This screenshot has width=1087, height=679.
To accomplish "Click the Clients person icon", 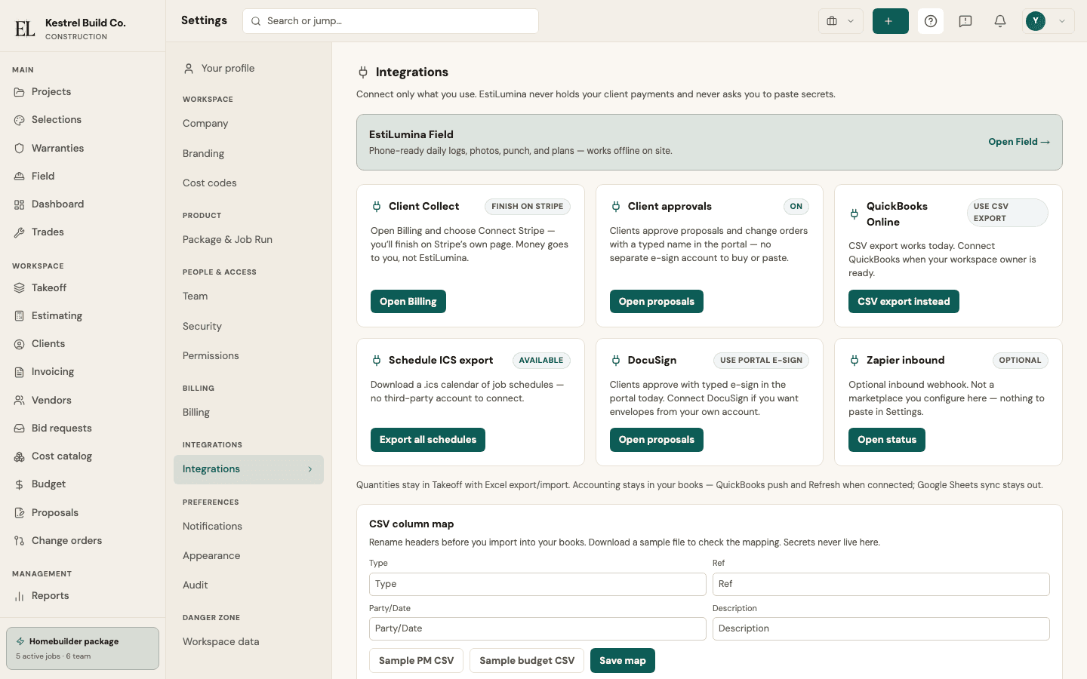I will coord(20,344).
